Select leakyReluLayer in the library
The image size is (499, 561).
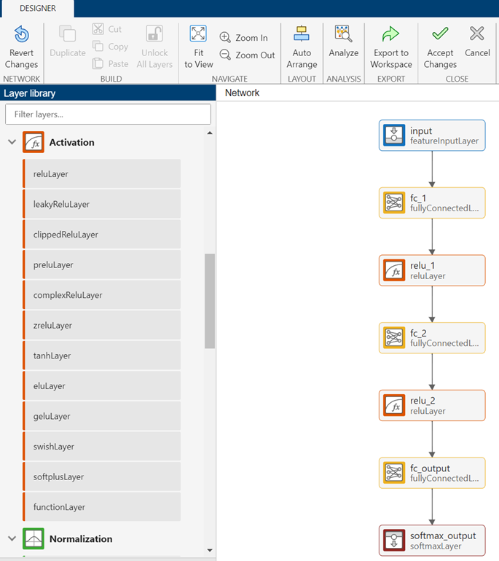pyautogui.click(x=102, y=204)
